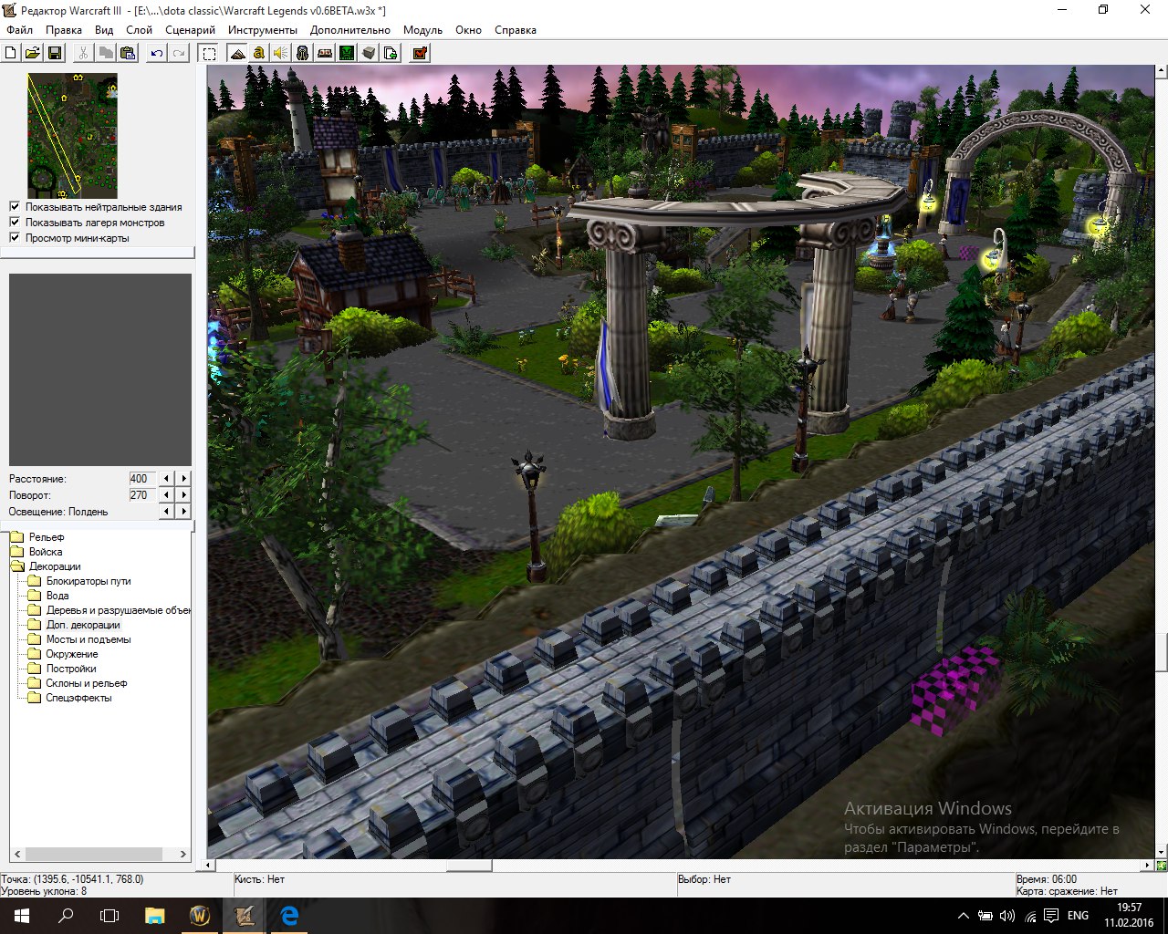Open the Слой menu
The height and width of the screenshot is (934, 1168).
coord(140,30)
